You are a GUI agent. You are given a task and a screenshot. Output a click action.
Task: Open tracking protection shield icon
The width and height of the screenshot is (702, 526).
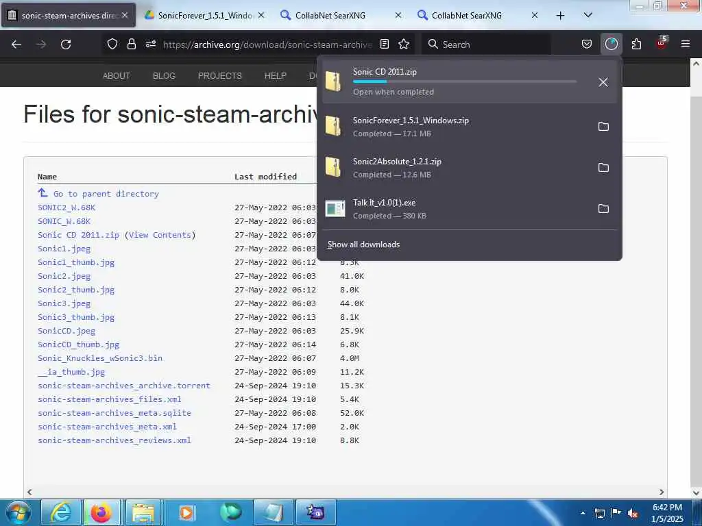click(112, 44)
